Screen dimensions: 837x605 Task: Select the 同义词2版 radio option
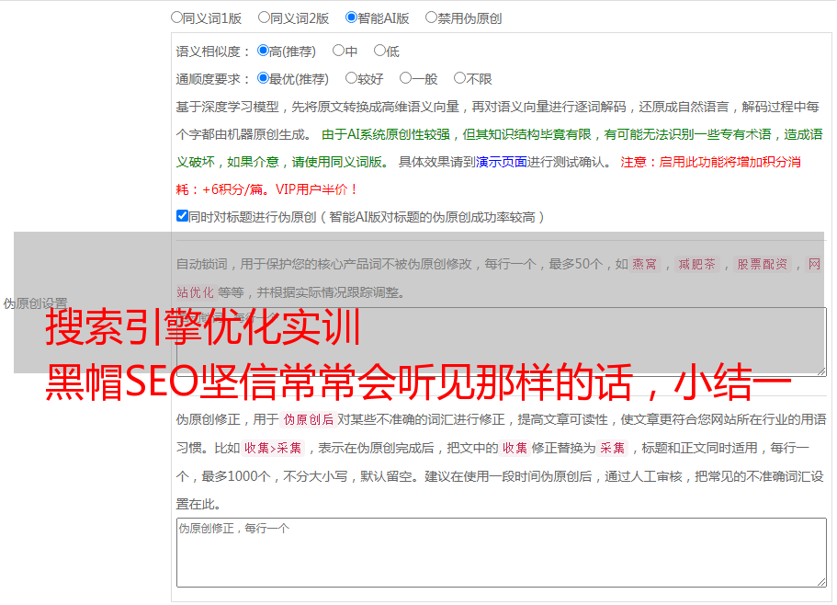(264, 17)
